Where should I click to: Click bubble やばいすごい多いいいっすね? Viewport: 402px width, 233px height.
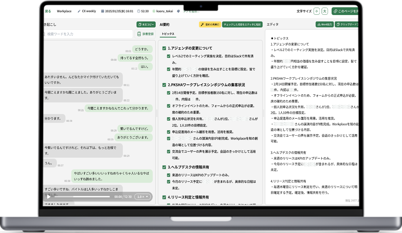point(112,176)
